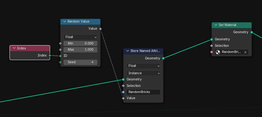The height and width of the screenshot is (117, 262).
Task: Click the ID input socket
Action: 60,56
